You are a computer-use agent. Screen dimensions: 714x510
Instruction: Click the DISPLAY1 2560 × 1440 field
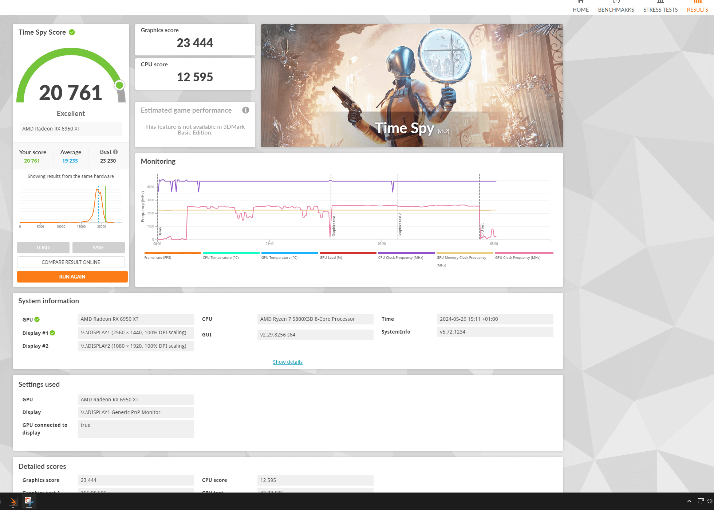click(x=136, y=332)
